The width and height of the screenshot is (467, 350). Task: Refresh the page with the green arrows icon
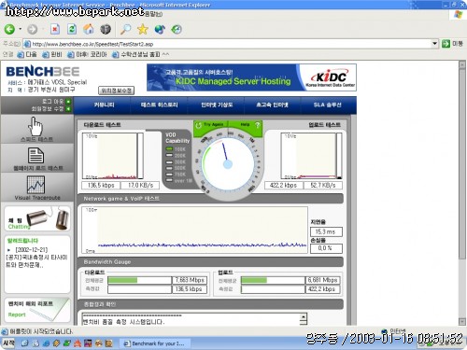tap(72, 29)
